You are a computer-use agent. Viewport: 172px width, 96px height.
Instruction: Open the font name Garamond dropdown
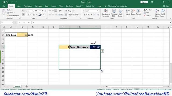click(x=33, y=11)
